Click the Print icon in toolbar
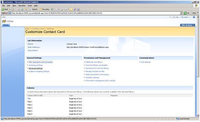 pos(62,9)
